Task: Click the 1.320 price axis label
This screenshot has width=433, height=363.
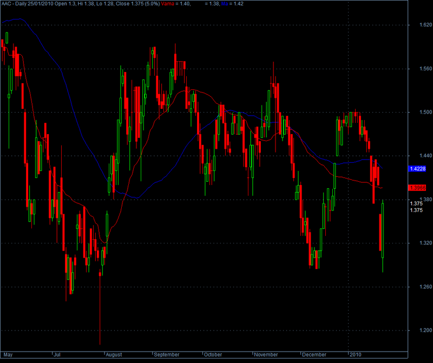Action: (x=425, y=243)
